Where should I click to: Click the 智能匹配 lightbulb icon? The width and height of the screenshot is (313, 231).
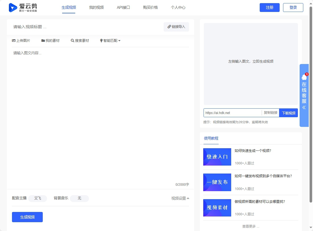[x=101, y=41]
